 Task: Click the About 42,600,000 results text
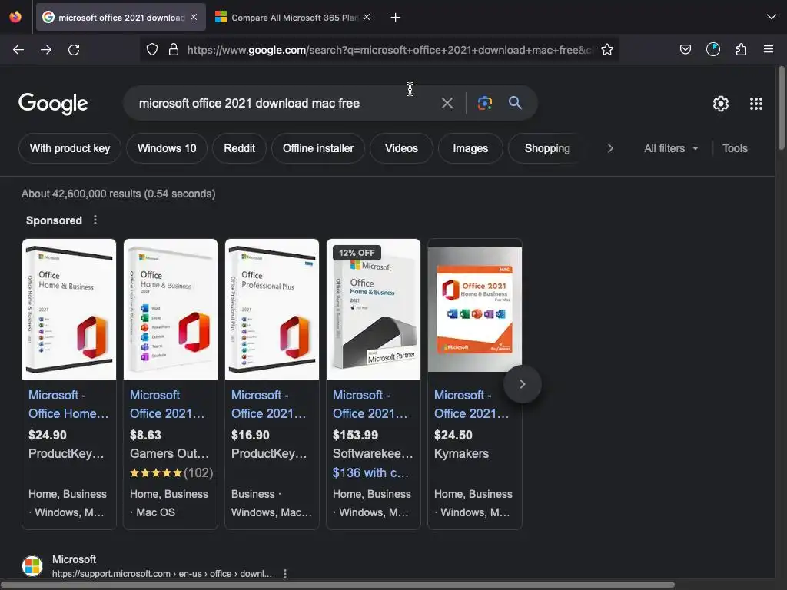118,194
